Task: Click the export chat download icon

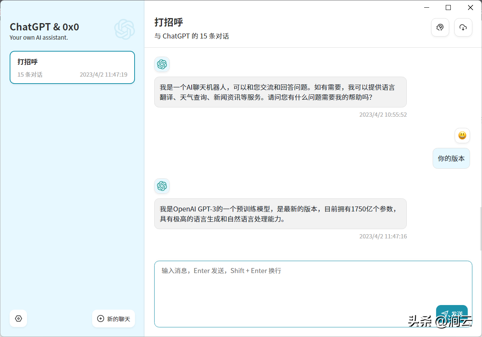Action: point(463,27)
